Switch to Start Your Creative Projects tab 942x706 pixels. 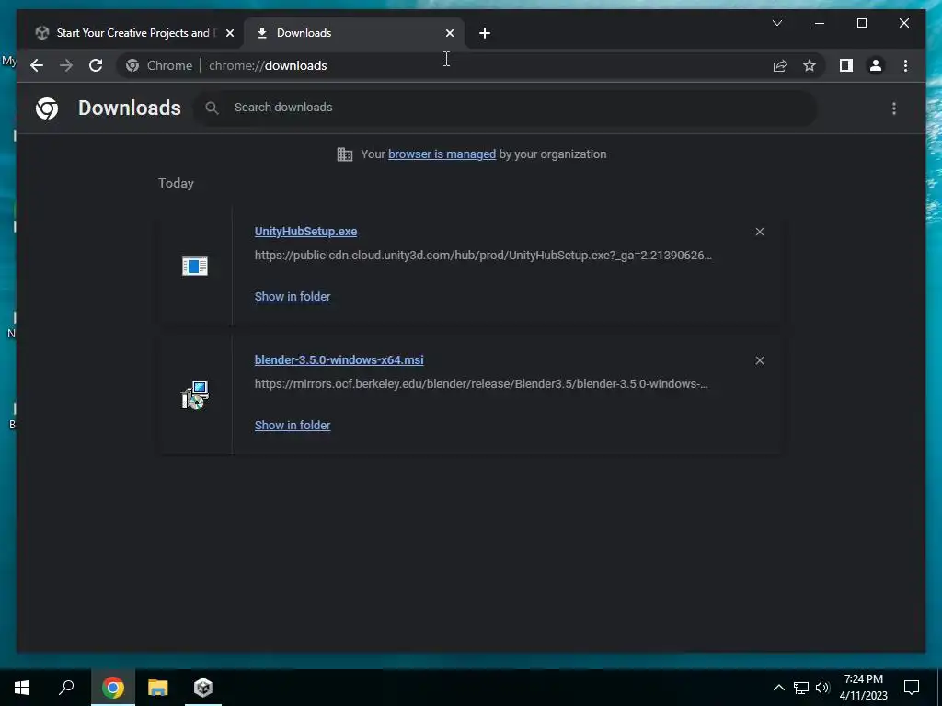click(132, 33)
